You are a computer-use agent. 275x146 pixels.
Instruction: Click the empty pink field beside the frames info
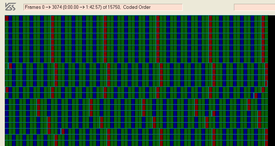click(x=255, y=7)
